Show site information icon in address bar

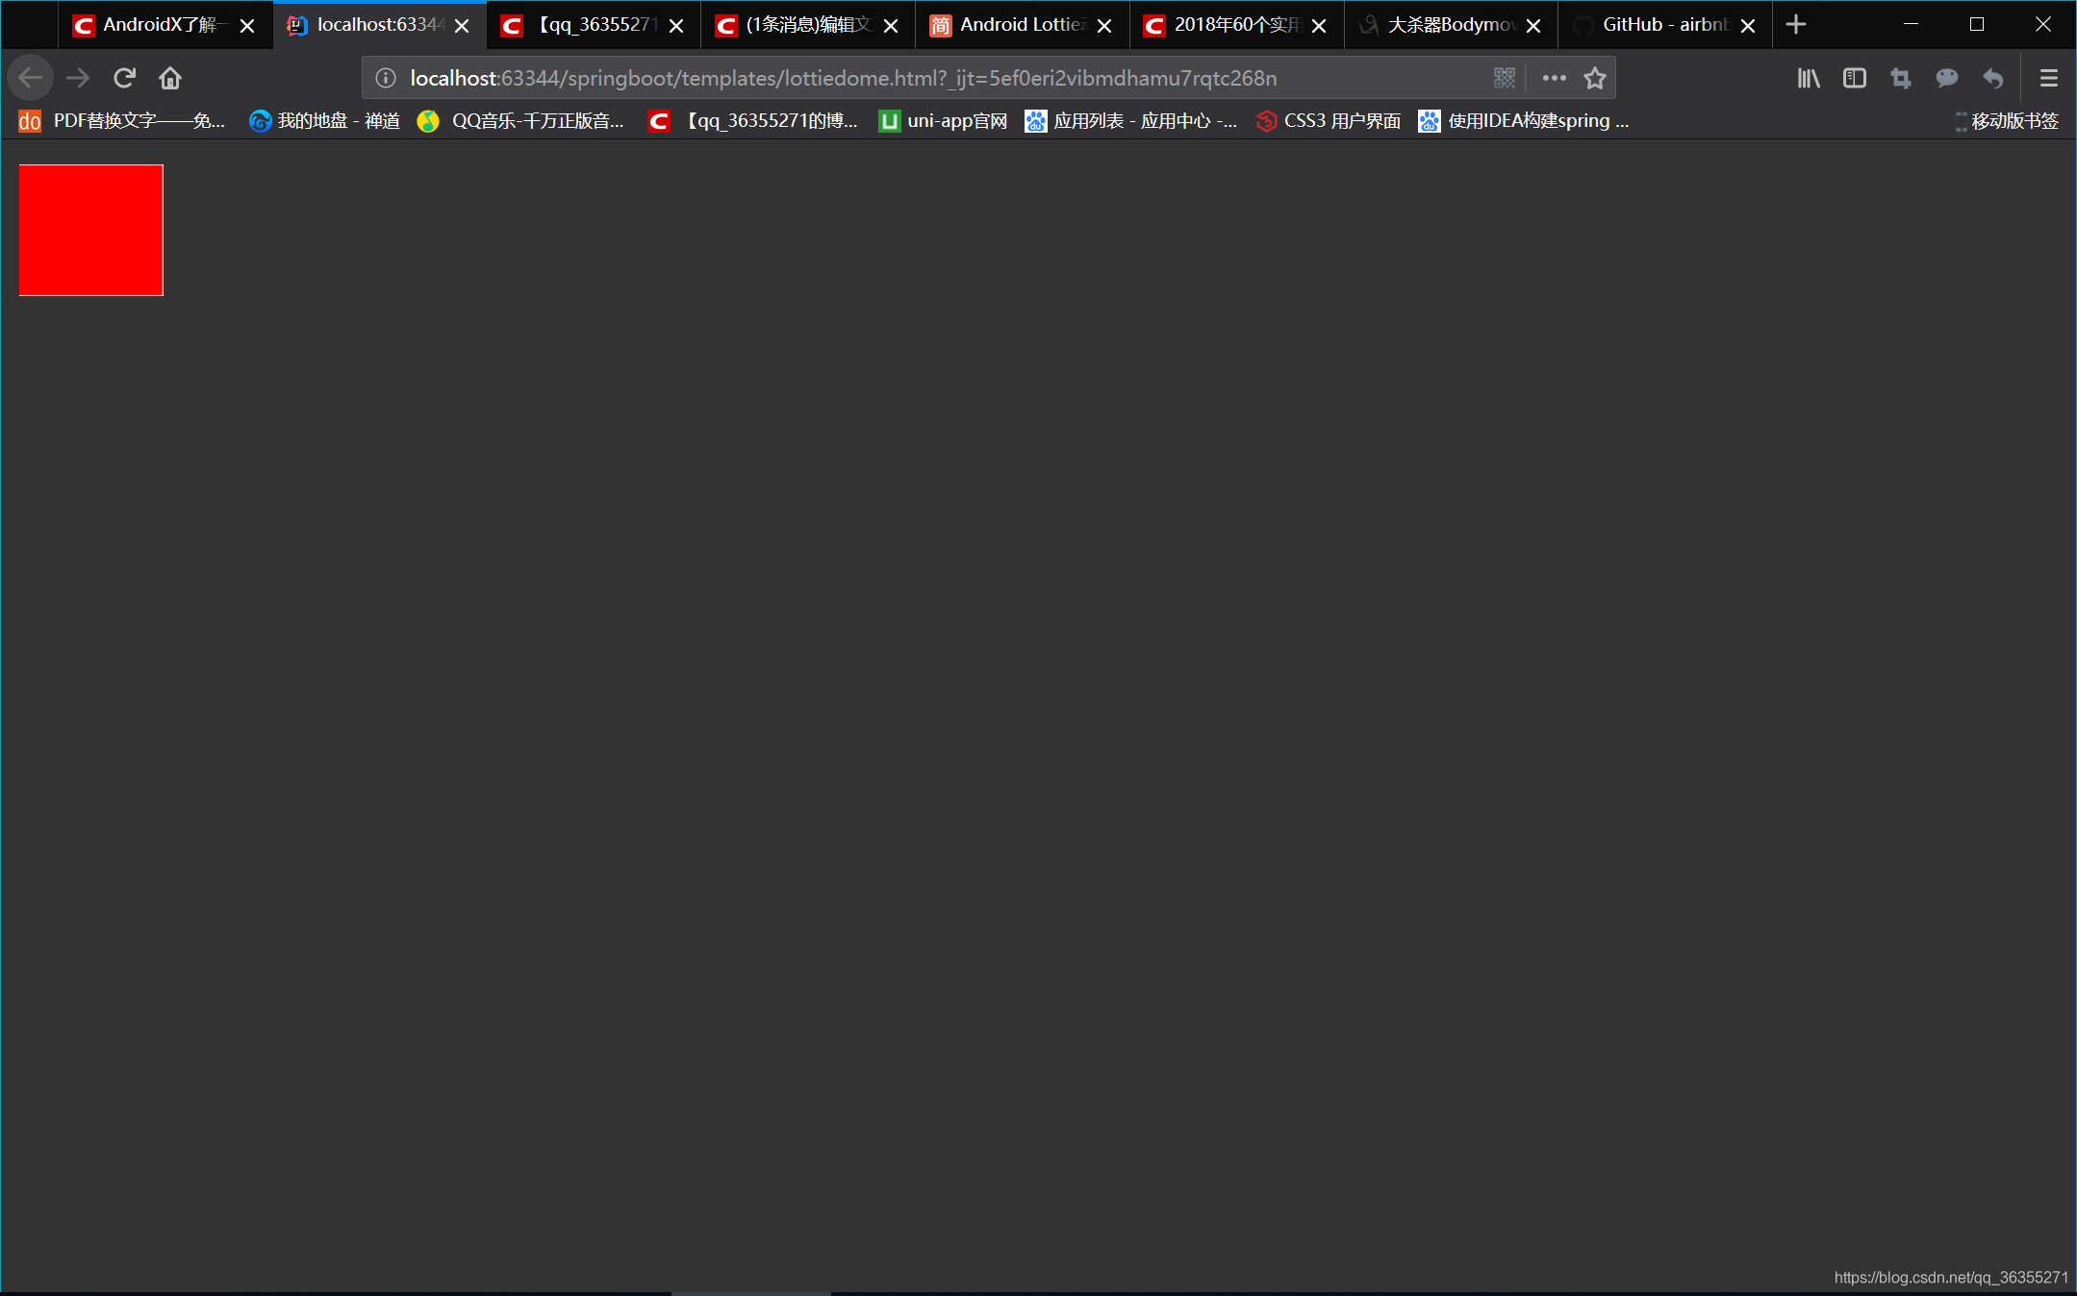click(x=386, y=78)
